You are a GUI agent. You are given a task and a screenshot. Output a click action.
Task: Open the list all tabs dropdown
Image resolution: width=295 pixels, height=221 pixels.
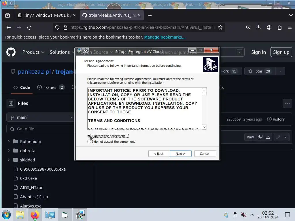(x=291, y=15)
